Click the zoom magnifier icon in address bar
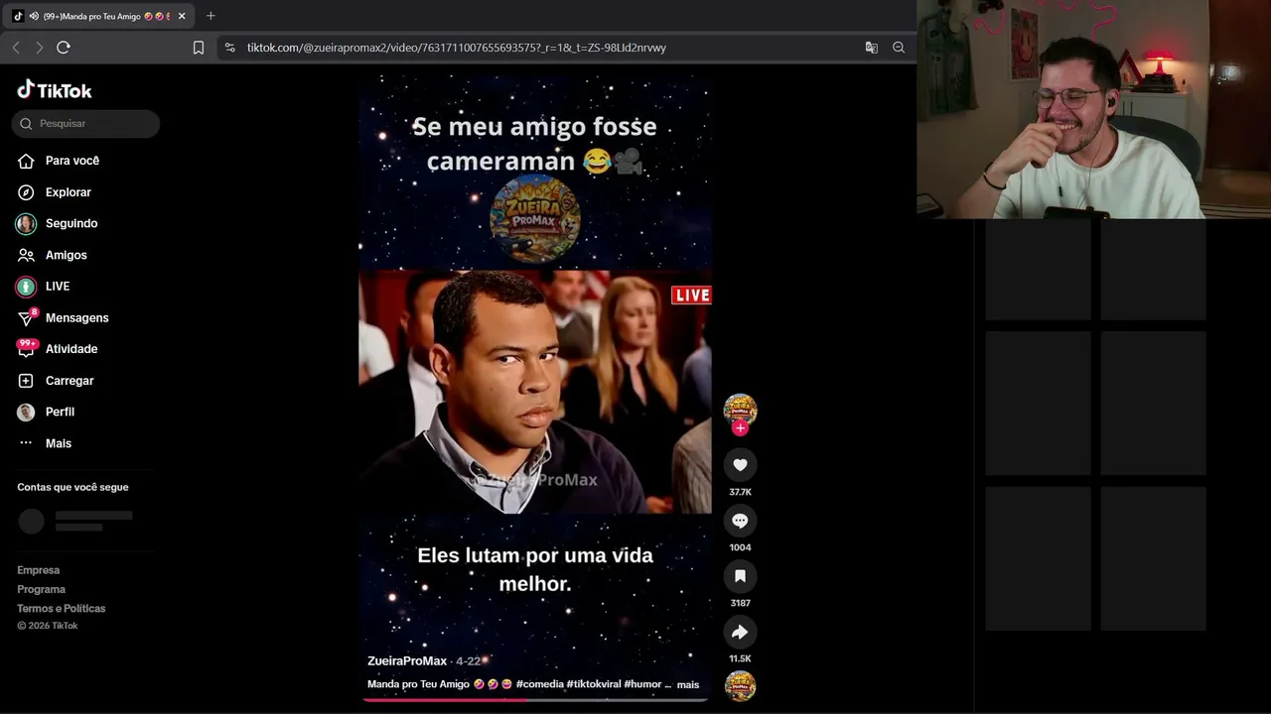The width and height of the screenshot is (1271, 714). 899,48
